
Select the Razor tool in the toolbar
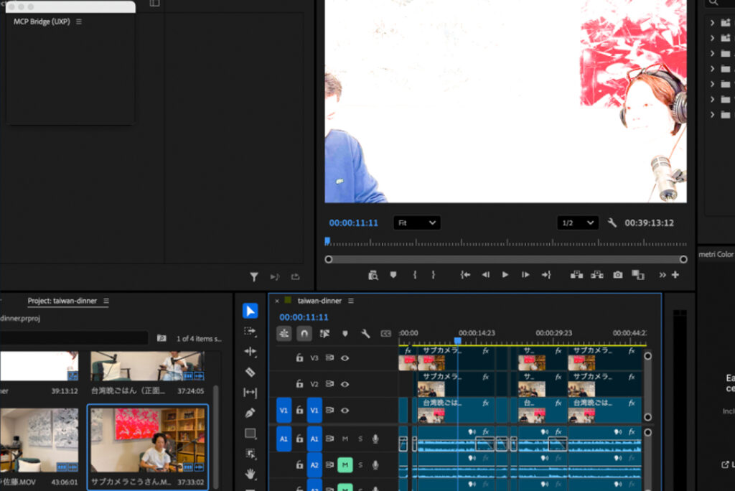tap(250, 372)
